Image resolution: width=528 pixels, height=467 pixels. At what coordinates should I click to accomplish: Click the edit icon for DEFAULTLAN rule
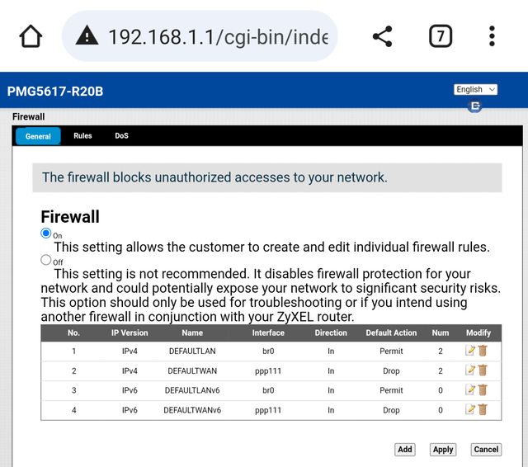(470, 351)
